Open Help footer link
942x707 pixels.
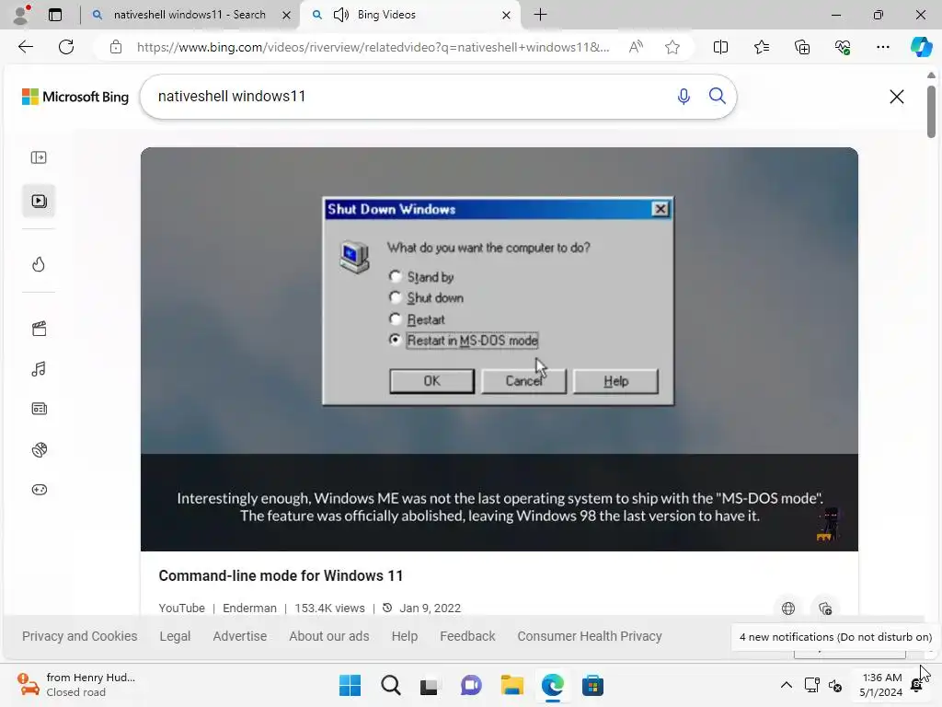click(x=405, y=636)
